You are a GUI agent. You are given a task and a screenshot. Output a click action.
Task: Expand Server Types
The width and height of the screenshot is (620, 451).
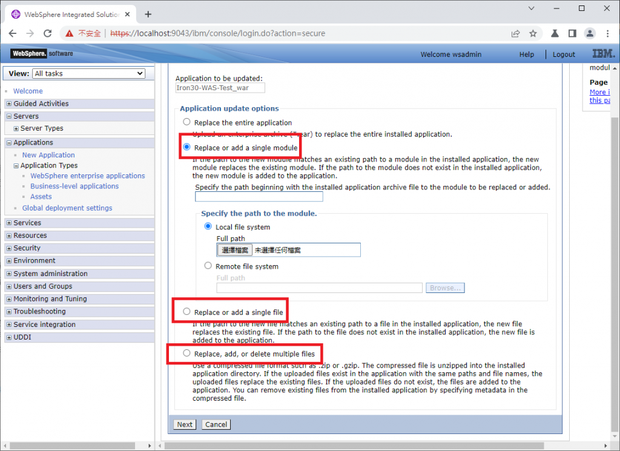click(x=16, y=128)
